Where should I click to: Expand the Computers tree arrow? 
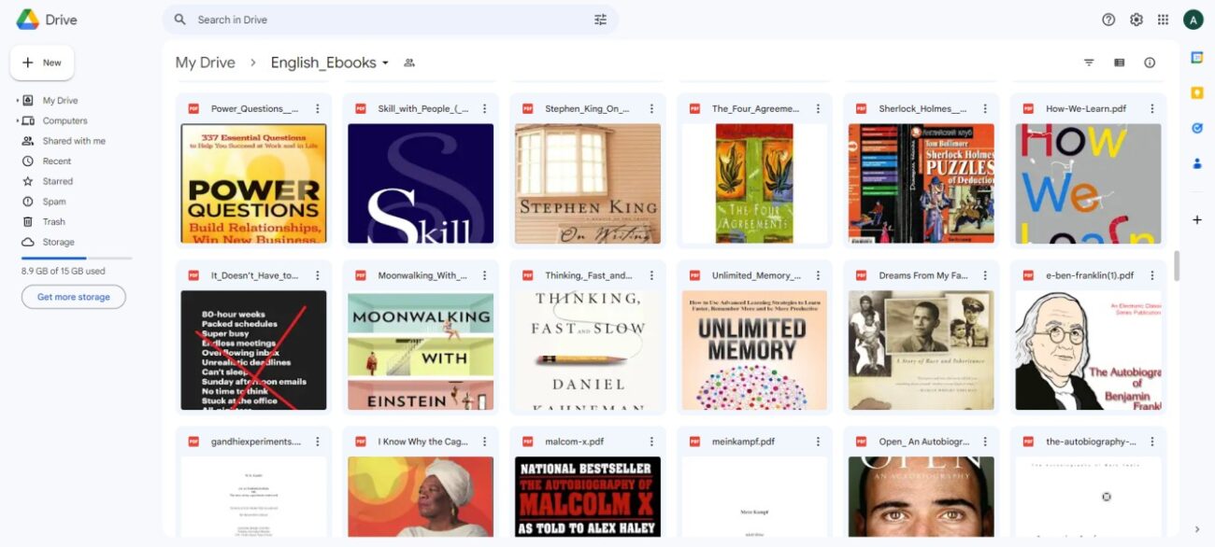coord(17,121)
